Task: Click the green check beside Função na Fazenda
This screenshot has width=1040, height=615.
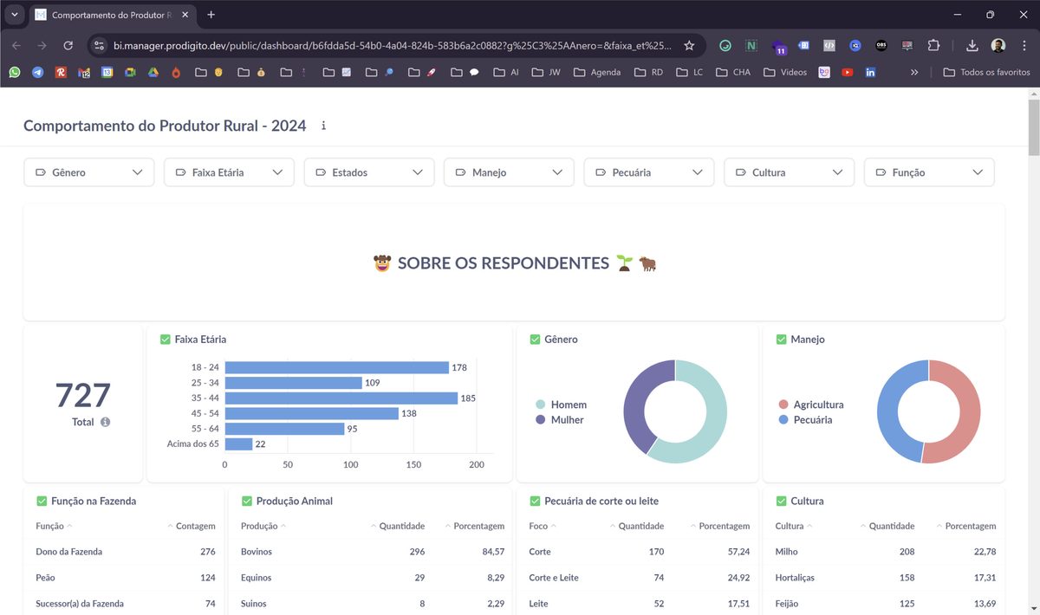Action: [42, 501]
